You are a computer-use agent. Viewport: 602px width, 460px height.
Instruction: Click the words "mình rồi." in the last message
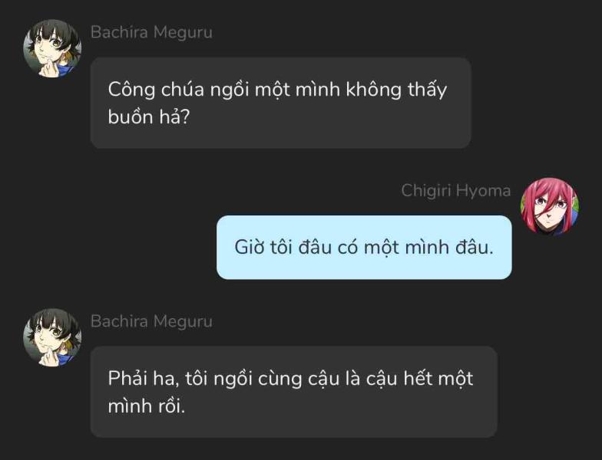tap(146, 406)
